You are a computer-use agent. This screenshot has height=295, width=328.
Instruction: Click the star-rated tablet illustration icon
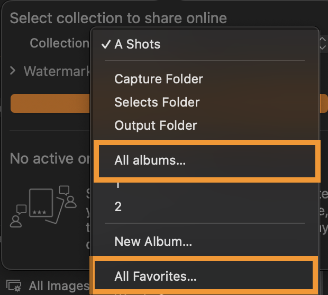(x=41, y=203)
